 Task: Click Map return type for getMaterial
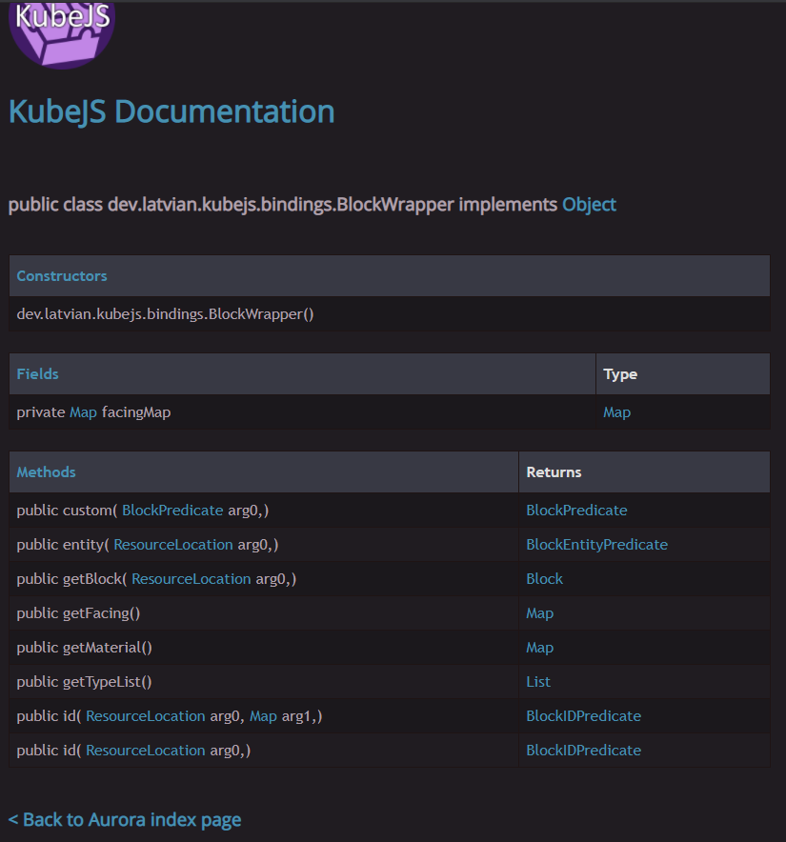pyautogui.click(x=539, y=648)
